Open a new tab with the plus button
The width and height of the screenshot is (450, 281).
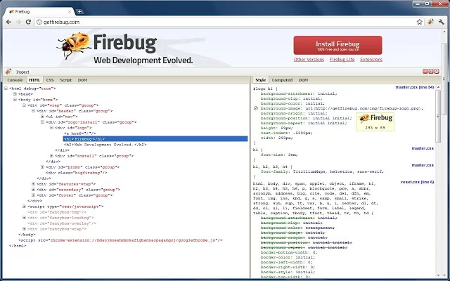tap(79, 11)
